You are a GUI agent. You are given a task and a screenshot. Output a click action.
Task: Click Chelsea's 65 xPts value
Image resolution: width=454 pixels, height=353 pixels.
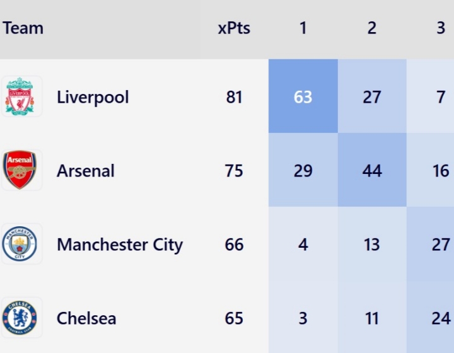coord(234,318)
